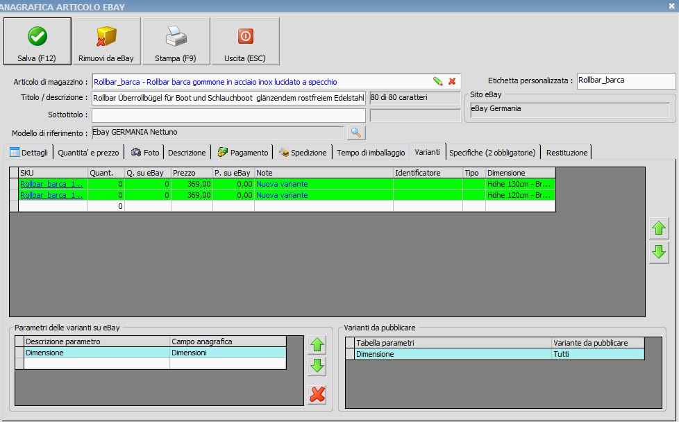Click Descrizione parametro column header
Image resolution: width=679 pixels, height=422 pixels.
(x=97, y=341)
